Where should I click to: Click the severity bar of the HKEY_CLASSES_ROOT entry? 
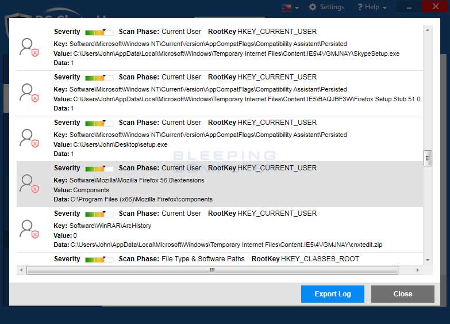[99, 260]
